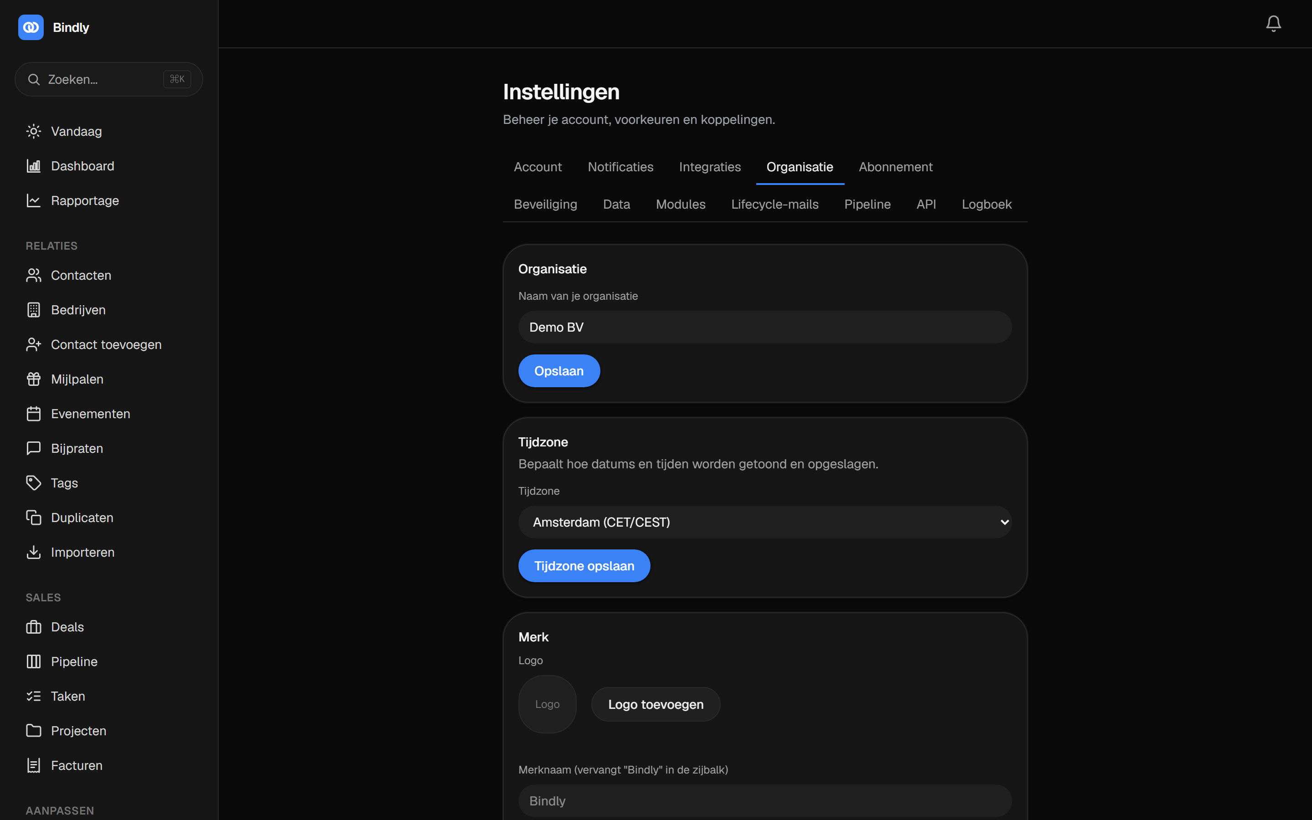The image size is (1312, 820).
Task: Open the Beveiliging tab
Action: tap(545, 205)
